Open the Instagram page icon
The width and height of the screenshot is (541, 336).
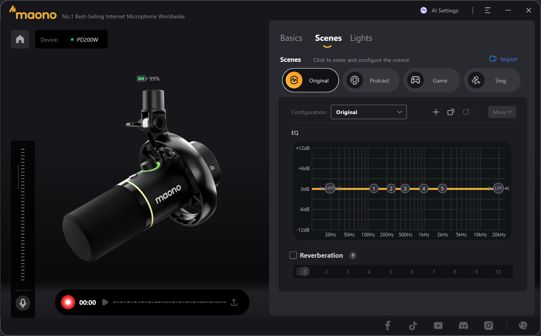point(488,325)
